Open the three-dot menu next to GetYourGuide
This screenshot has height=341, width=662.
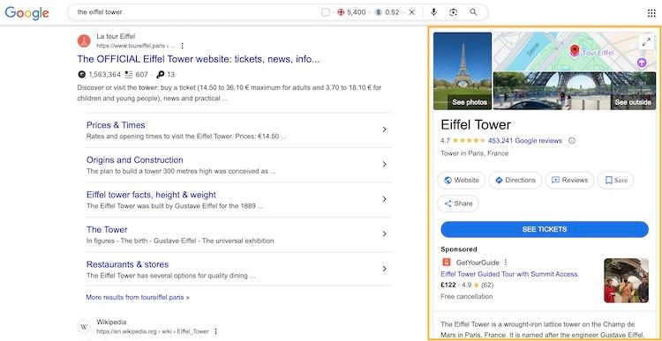pos(506,263)
